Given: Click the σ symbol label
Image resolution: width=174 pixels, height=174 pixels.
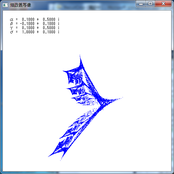Looking at the screenshot, I should (x=11, y=32).
